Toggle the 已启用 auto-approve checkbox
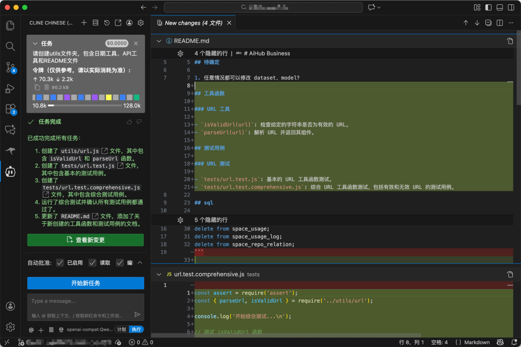Viewport: 521px width, 347px height. (60, 263)
